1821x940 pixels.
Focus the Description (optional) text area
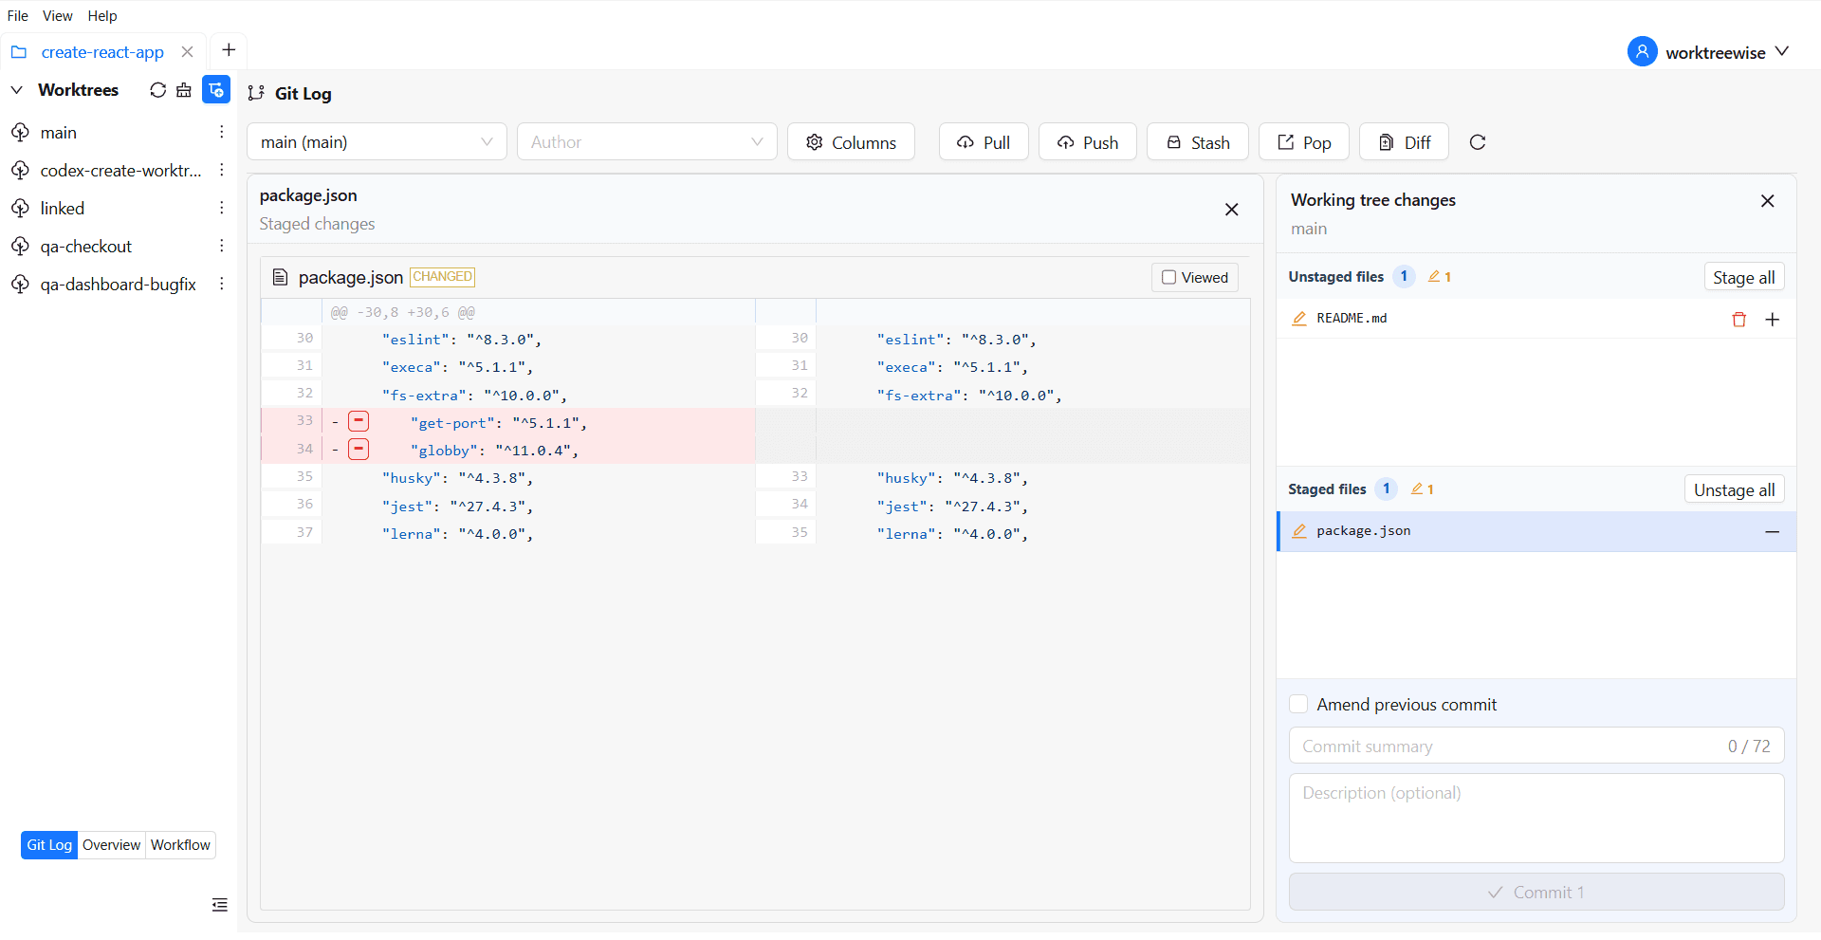[x=1536, y=818]
